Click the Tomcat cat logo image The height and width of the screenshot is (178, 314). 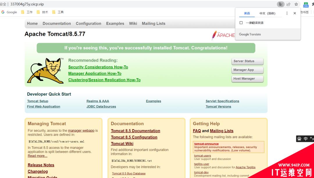tap(45, 71)
